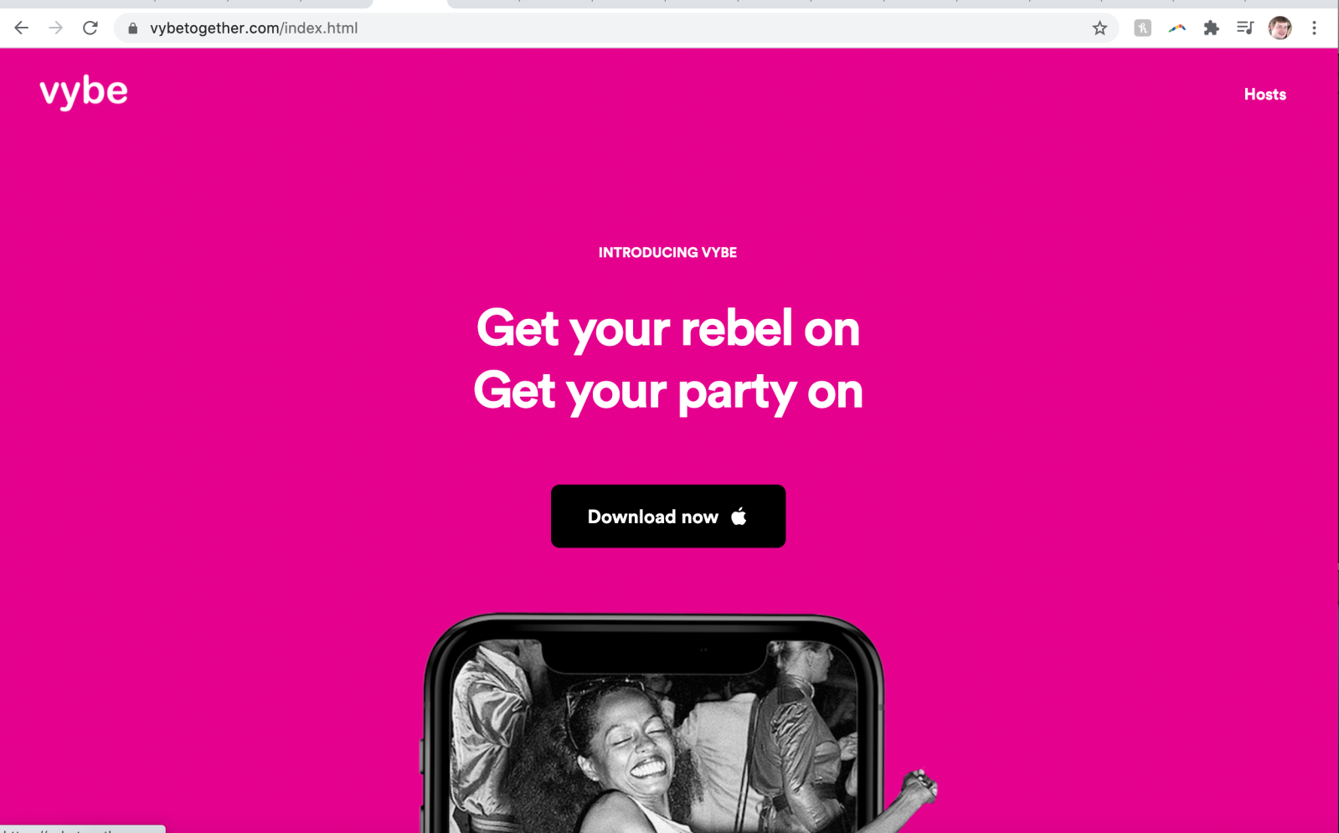Open the Chrome profile avatar
Screen dimensions: 1339x833
click(1280, 28)
